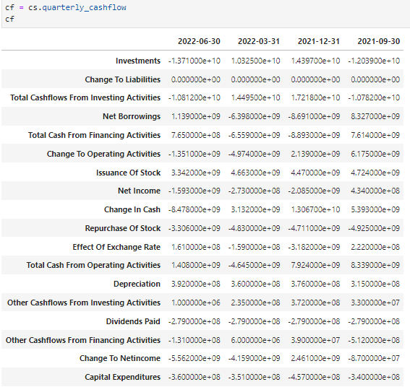Click Net Borrowings value 8.327000e+09
410x387 pixels.
[x=375, y=116]
